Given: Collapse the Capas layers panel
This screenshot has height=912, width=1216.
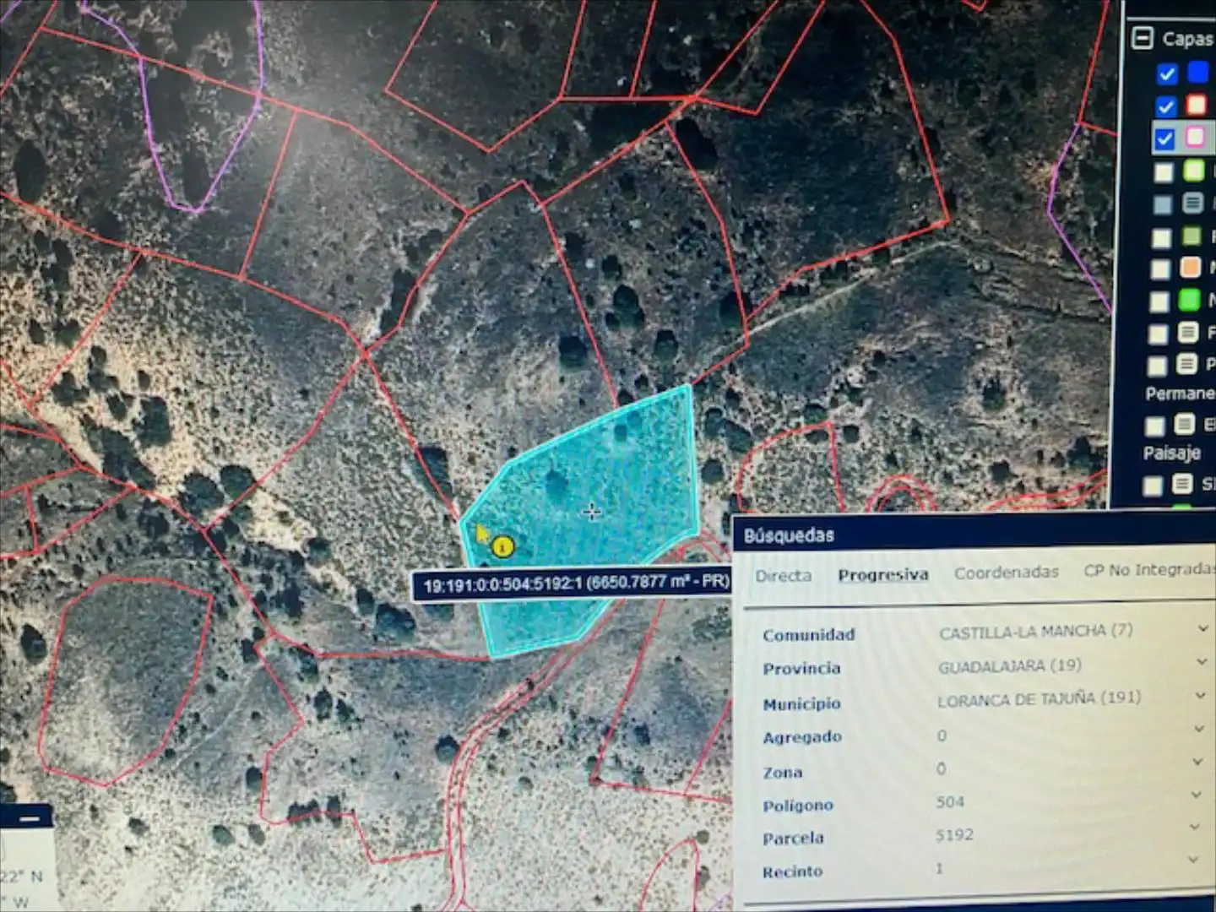Looking at the screenshot, I should coord(1143,38).
